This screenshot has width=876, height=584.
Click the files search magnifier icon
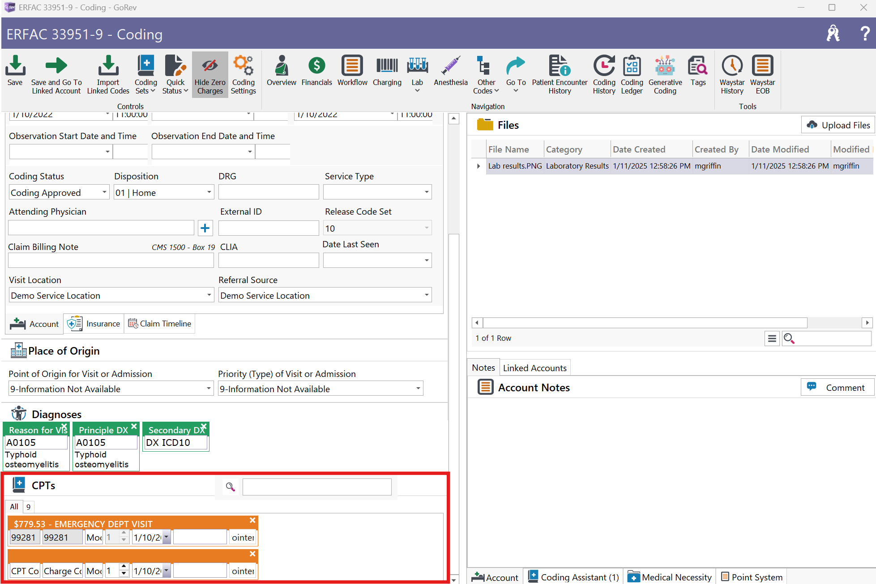(789, 339)
